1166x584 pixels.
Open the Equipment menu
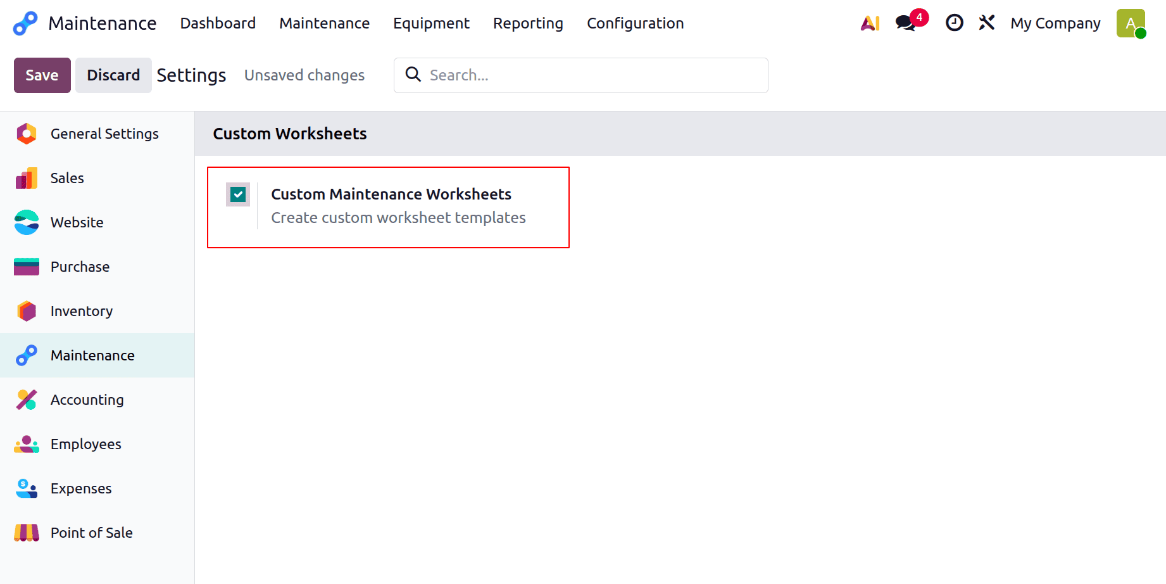point(431,23)
